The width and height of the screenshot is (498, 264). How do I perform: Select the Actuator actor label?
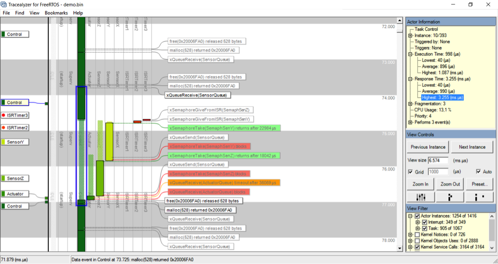tap(15, 194)
